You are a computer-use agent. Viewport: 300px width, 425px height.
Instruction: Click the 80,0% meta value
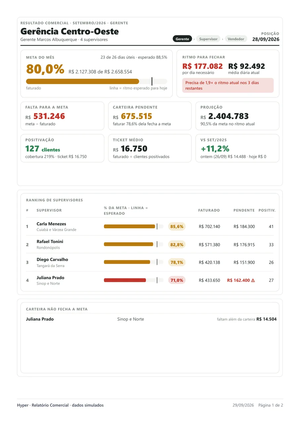pos(45,69)
